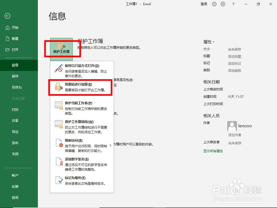Open the 共享 sidebar item
This screenshot has height=208, width=277.
(x=19, y=121)
